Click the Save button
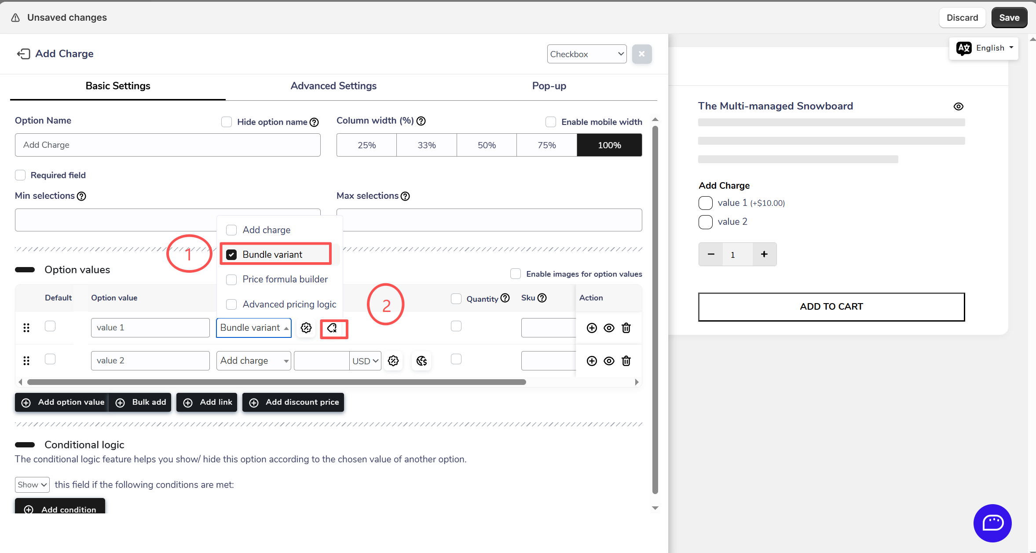The width and height of the screenshot is (1036, 553). coord(1009,18)
